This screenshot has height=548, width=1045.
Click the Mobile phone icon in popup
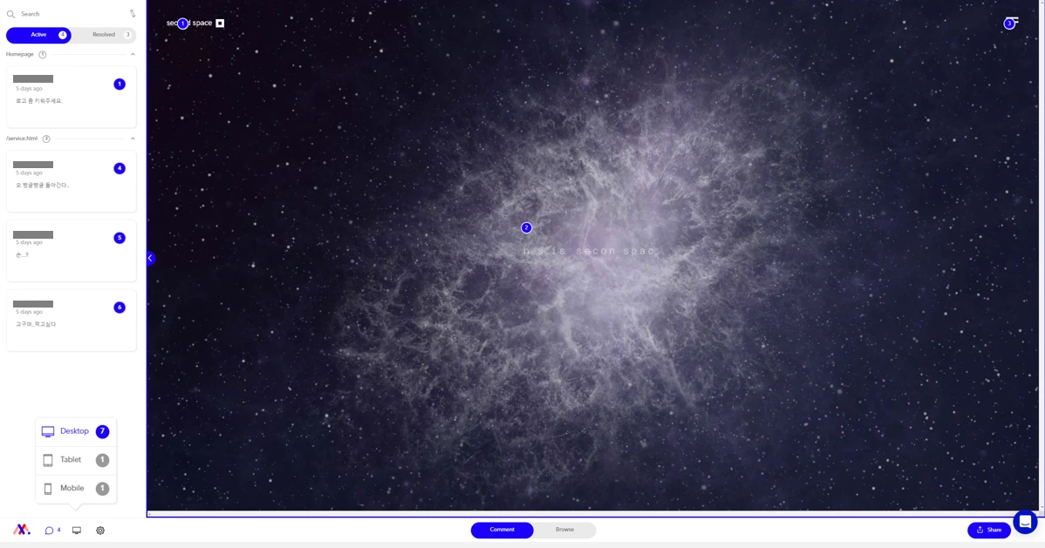click(x=48, y=489)
